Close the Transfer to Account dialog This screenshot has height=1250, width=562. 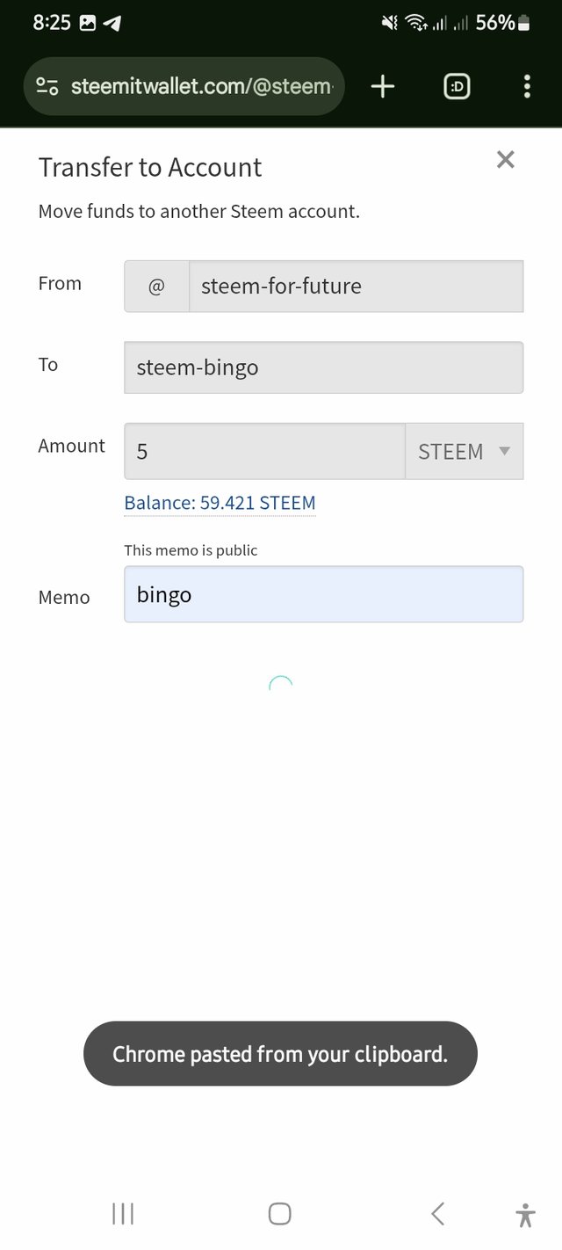coord(505,159)
